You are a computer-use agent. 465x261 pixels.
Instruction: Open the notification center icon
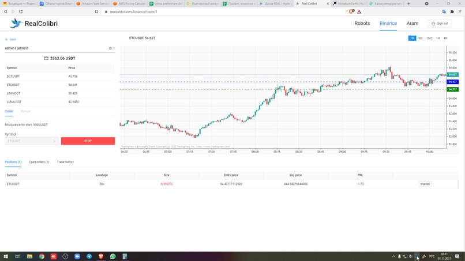pos(457,256)
